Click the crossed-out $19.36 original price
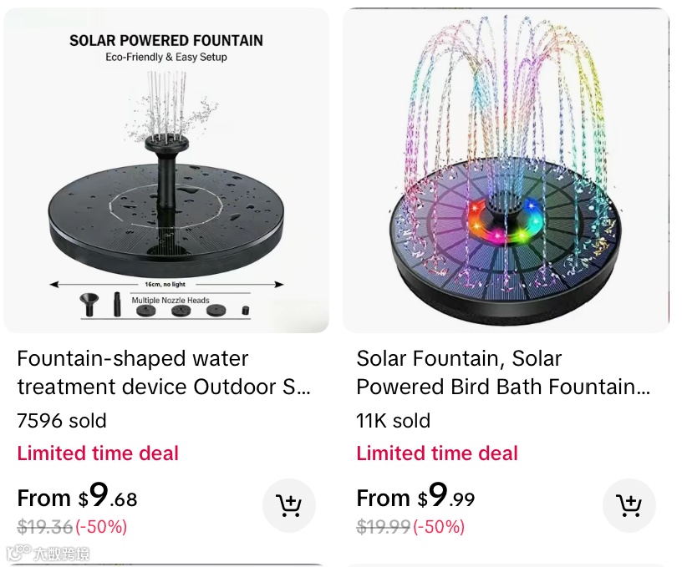 [x=45, y=527]
